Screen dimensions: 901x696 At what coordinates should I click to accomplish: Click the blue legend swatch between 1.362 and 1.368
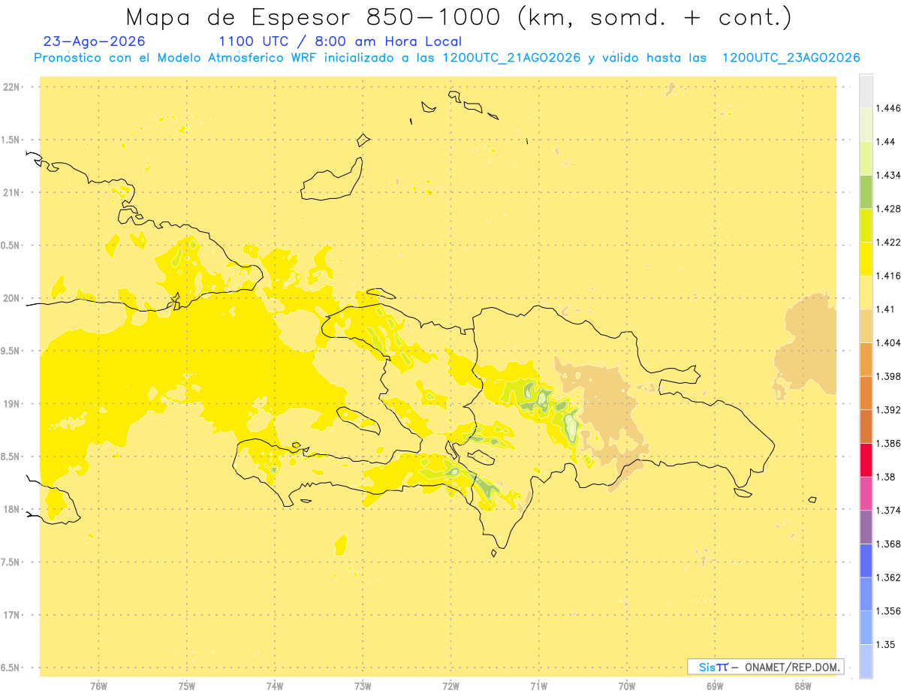pyautogui.click(x=866, y=560)
